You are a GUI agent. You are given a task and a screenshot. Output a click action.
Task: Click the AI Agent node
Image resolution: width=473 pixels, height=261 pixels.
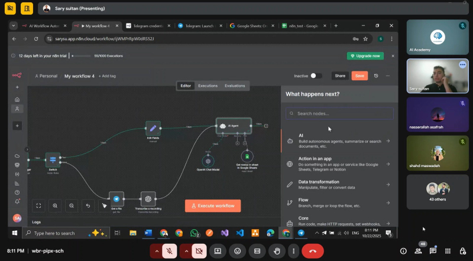click(234, 126)
